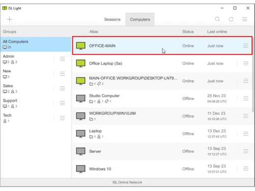255x191 pixels.
Task: Click the folder icon in WORKGROUP\WIN10JIM row
Action: (91, 119)
